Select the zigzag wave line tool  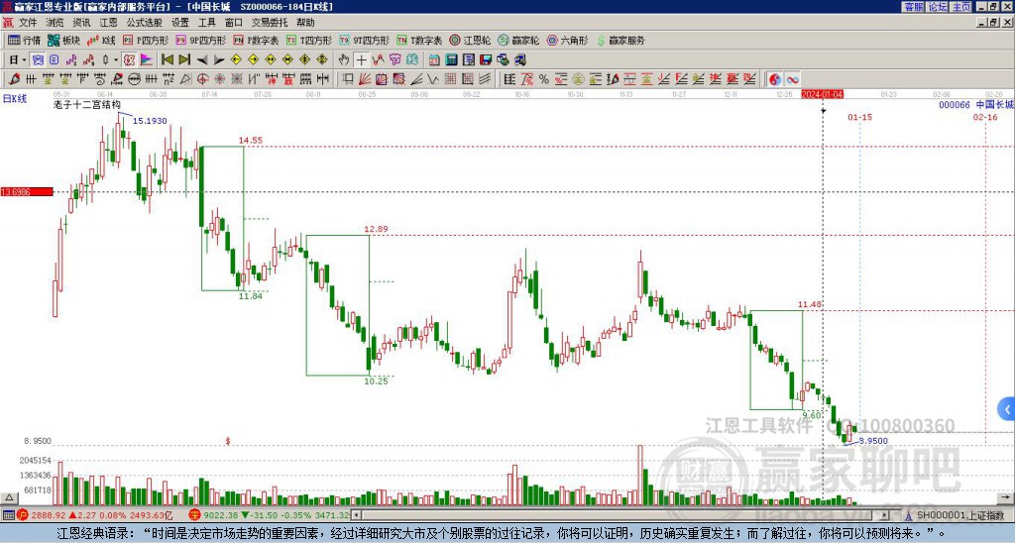tap(432, 79)
